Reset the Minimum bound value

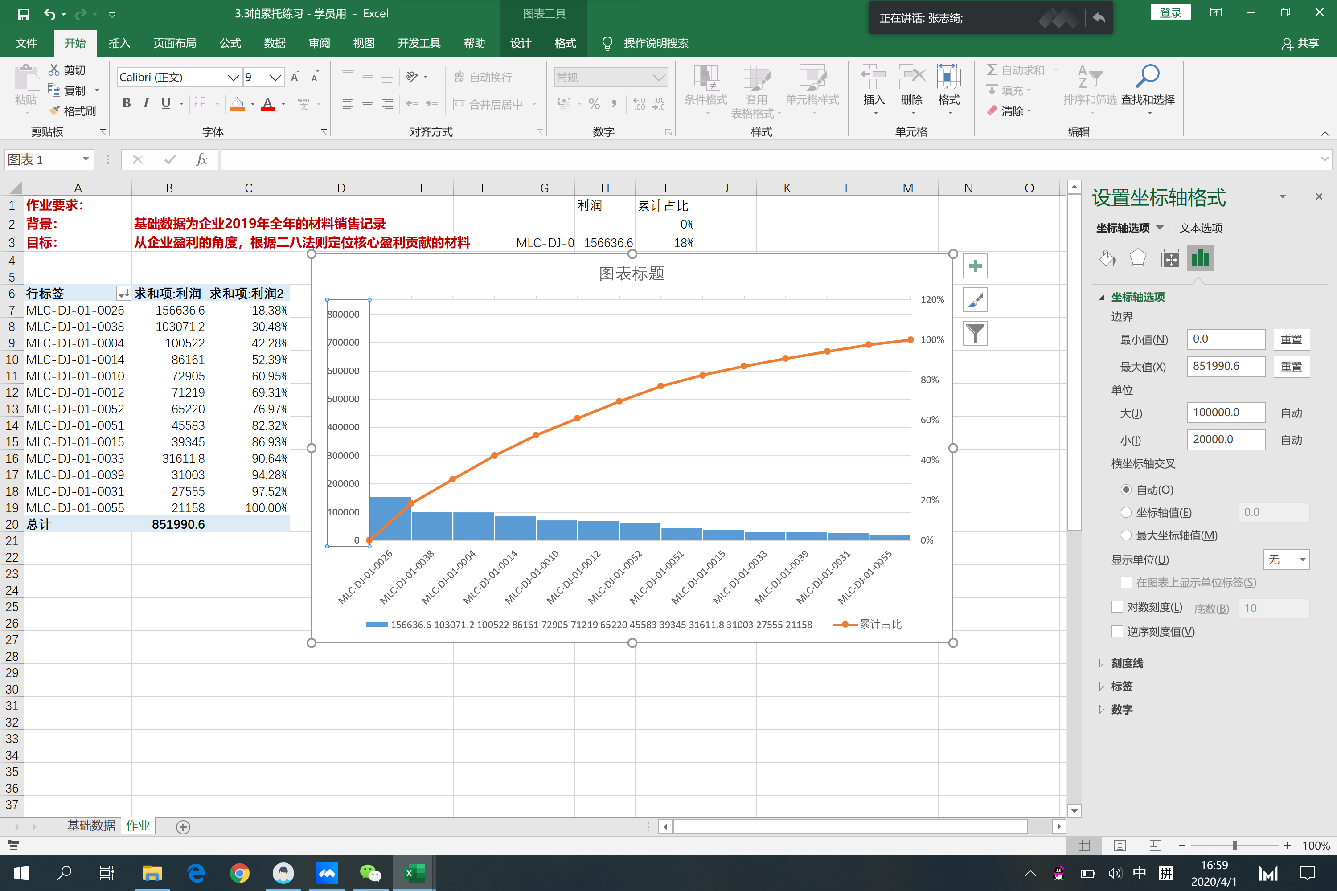coord(1292,339)
